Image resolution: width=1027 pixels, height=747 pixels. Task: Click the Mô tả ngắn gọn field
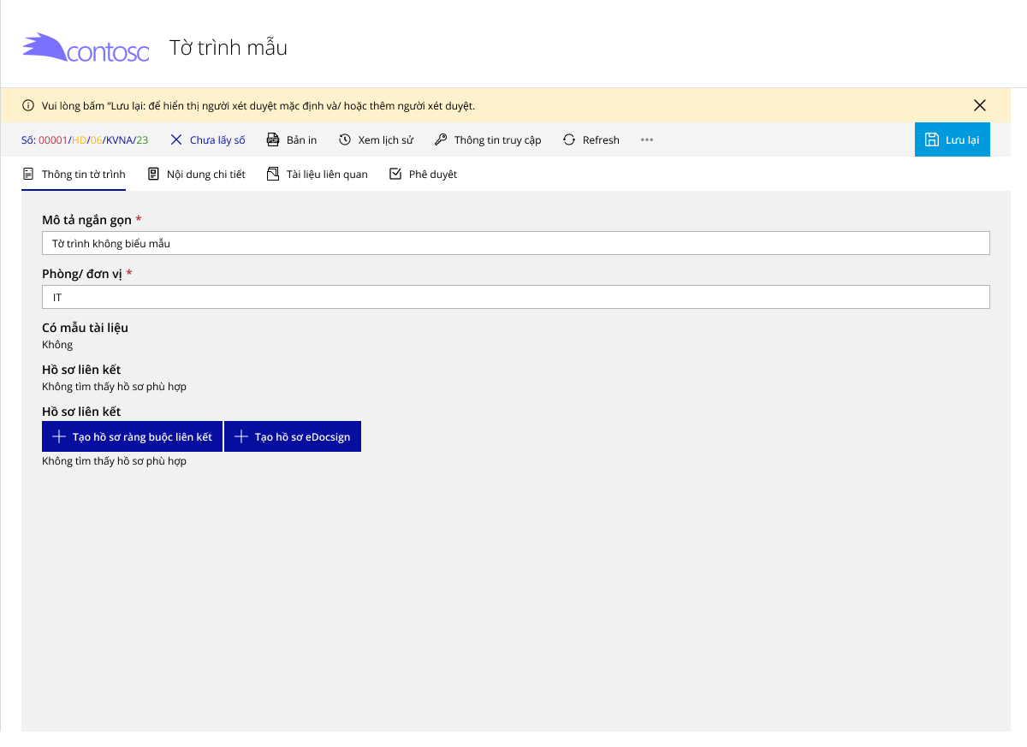[x=515, y=244]
